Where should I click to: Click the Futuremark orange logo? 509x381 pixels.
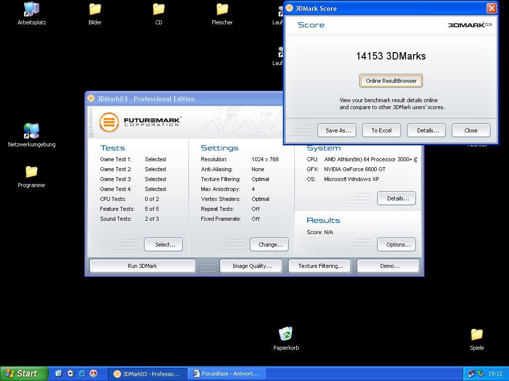point(109,122)
